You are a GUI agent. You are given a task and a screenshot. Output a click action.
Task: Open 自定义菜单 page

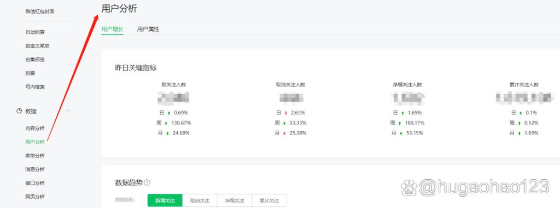point(37,46)
